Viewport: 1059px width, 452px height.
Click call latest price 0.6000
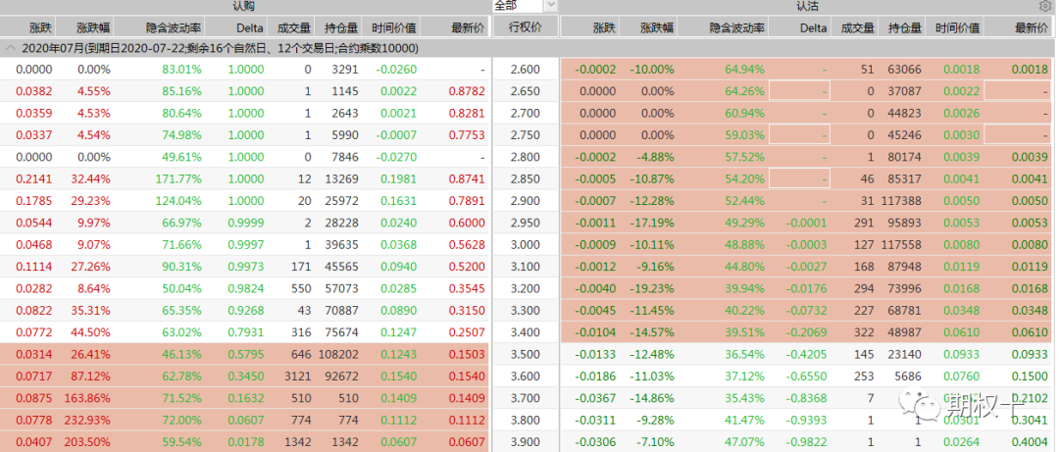pos(466,223)
